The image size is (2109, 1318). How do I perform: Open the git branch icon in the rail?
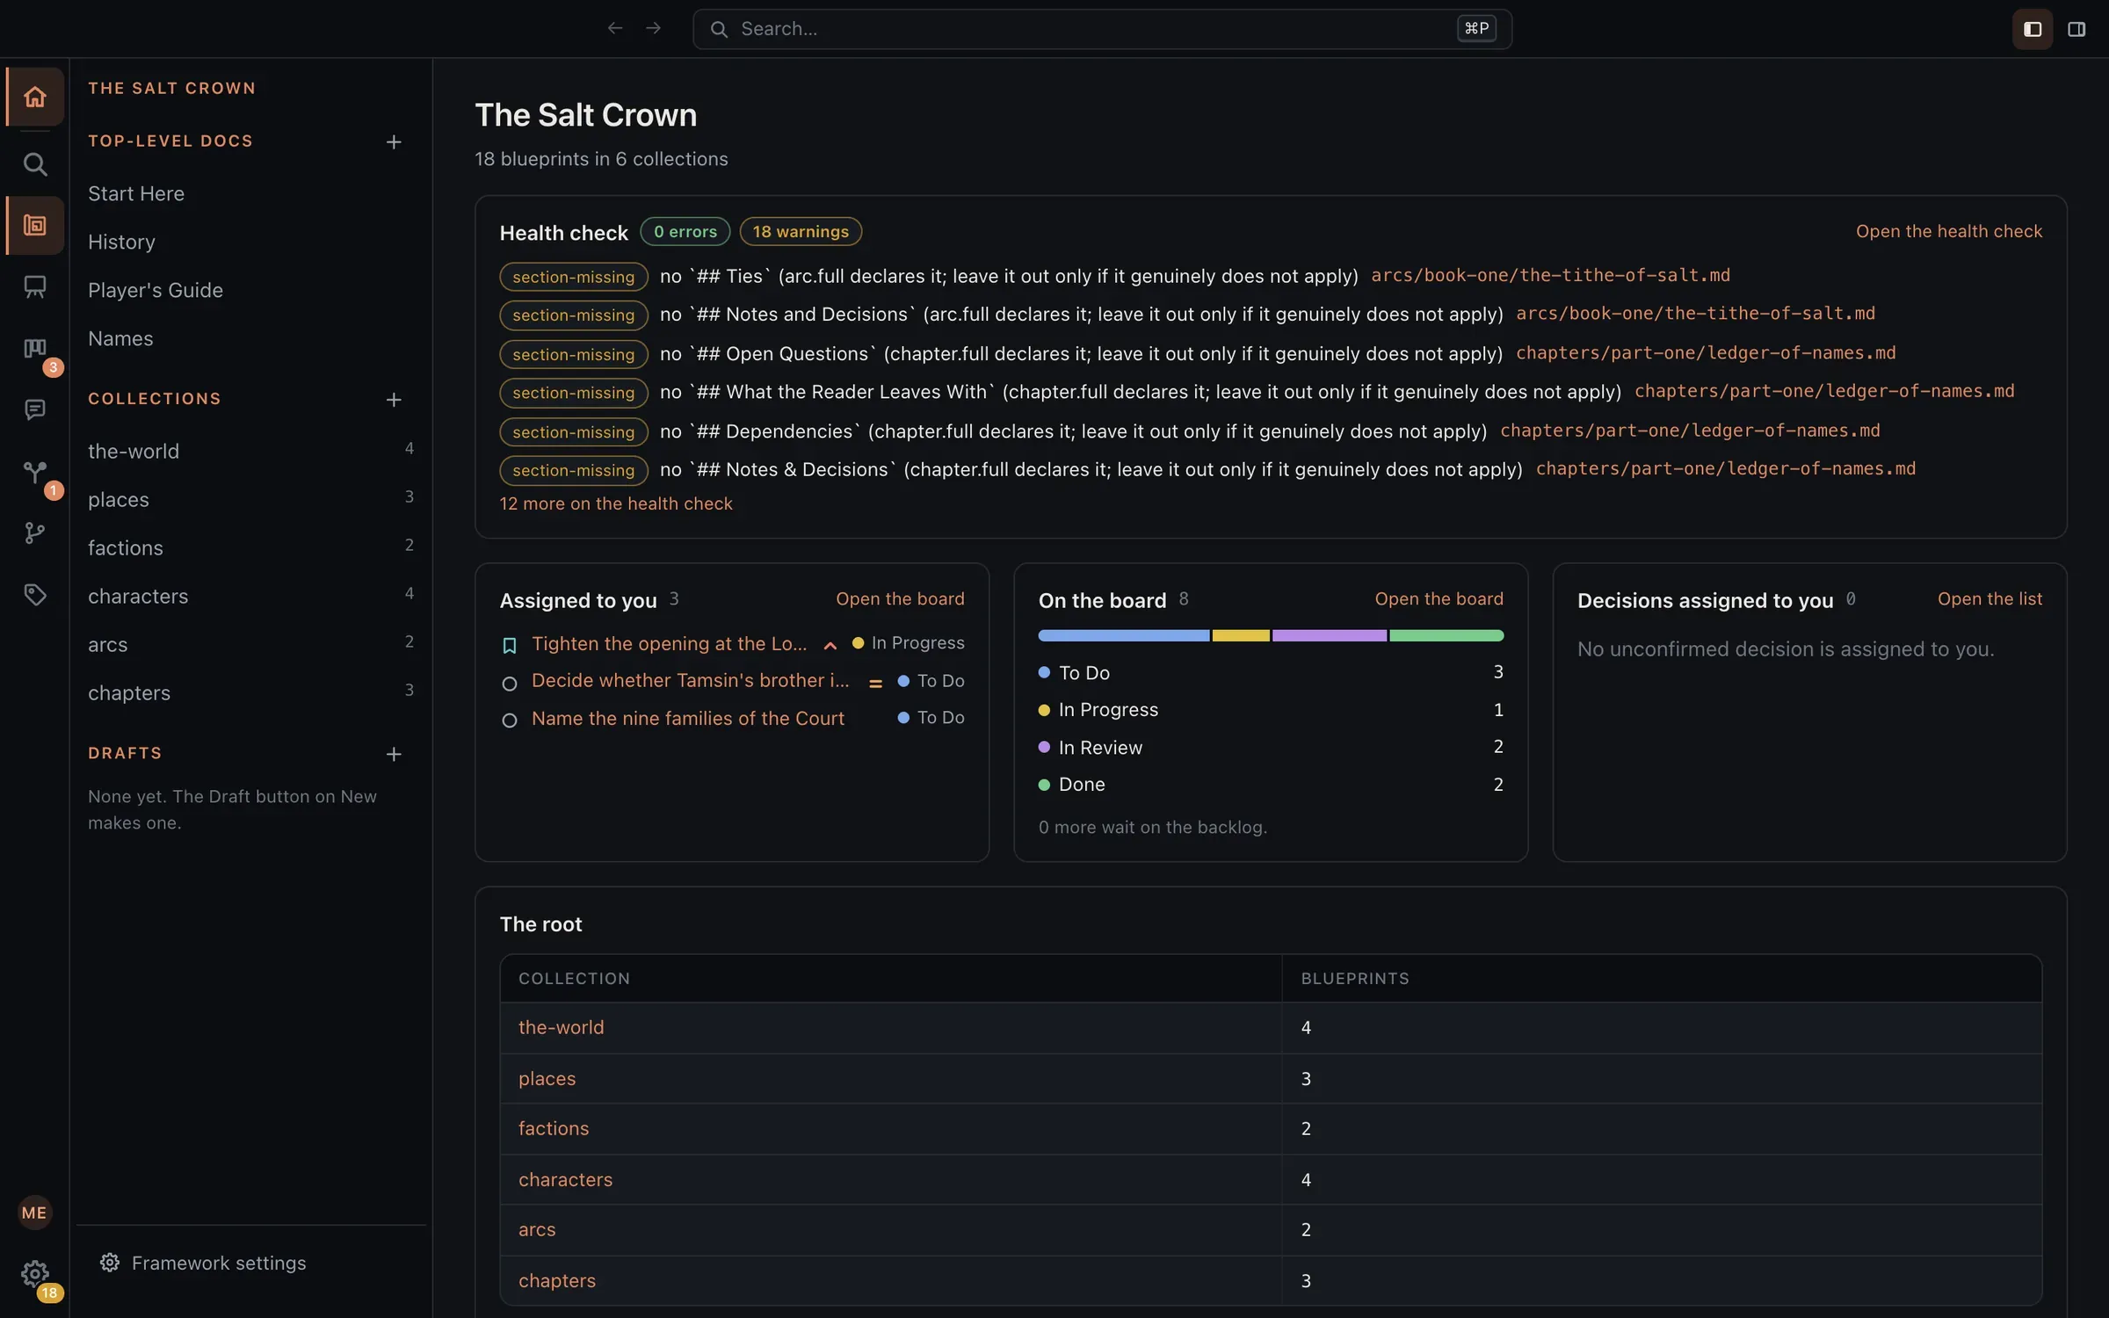(35, 533)
